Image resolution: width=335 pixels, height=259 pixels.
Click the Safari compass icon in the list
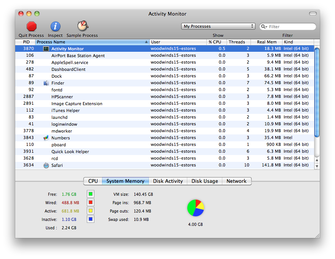46,165
